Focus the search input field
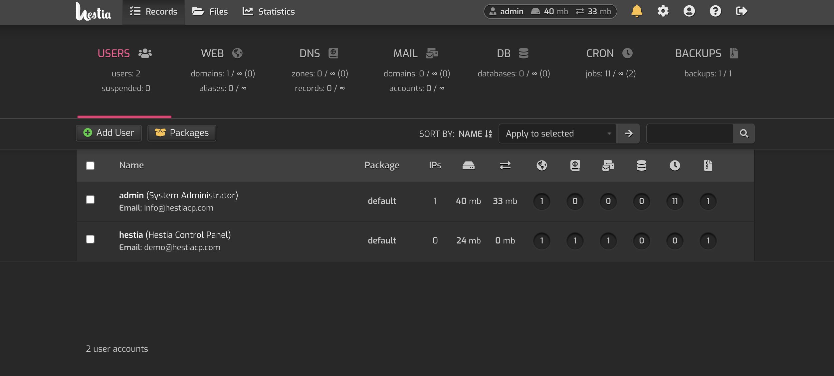The height and width of the screenshot is (376, 834). (690, 134)
